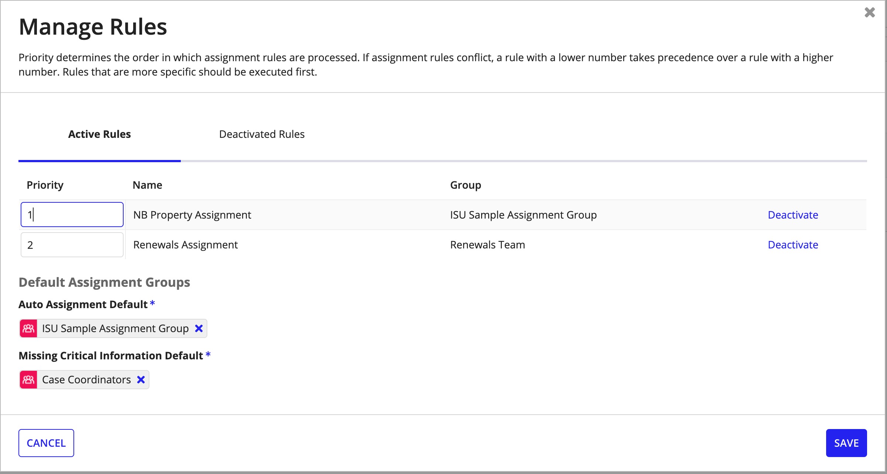
Task: Click the Auto Assignment Default label
Action: pos(83,304)
